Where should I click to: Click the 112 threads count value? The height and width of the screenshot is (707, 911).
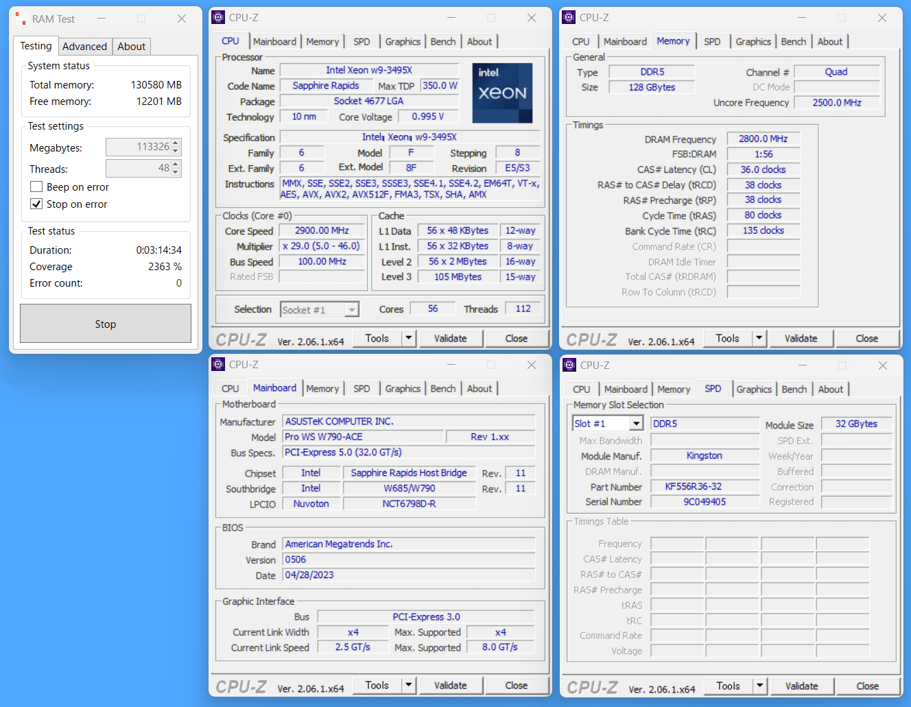point(523,309)
